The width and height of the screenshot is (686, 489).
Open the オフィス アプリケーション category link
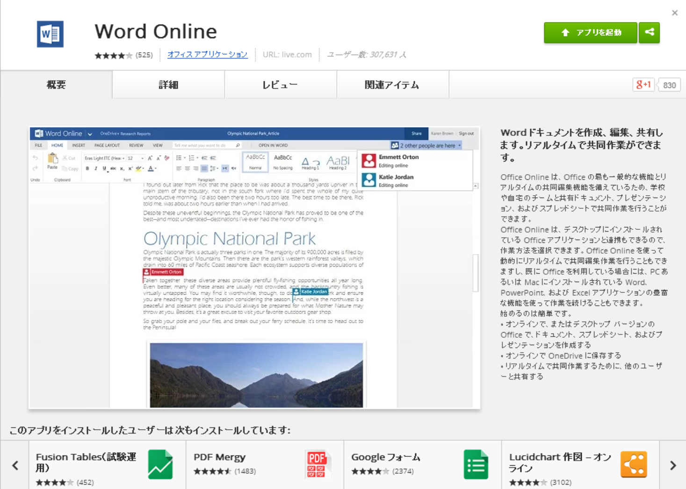coord(207,54)
